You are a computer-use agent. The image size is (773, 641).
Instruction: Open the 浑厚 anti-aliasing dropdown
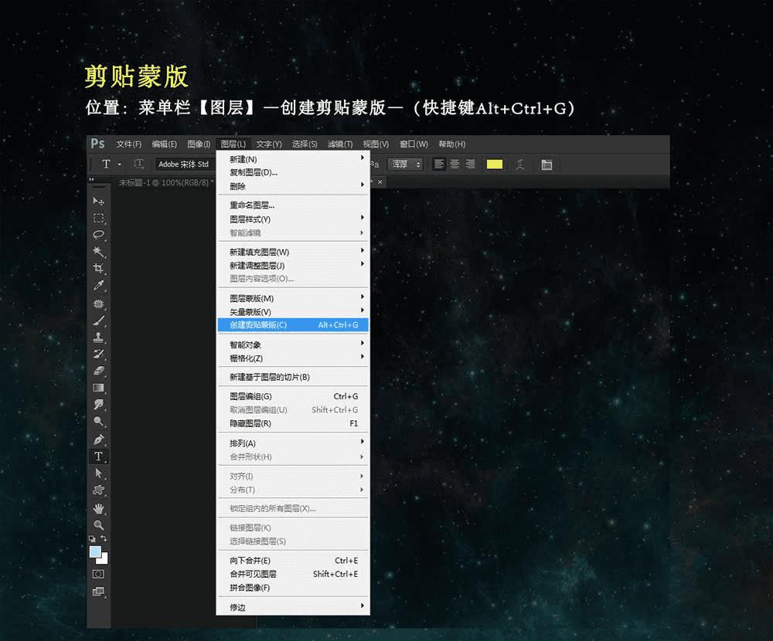[x=406, y=164]
